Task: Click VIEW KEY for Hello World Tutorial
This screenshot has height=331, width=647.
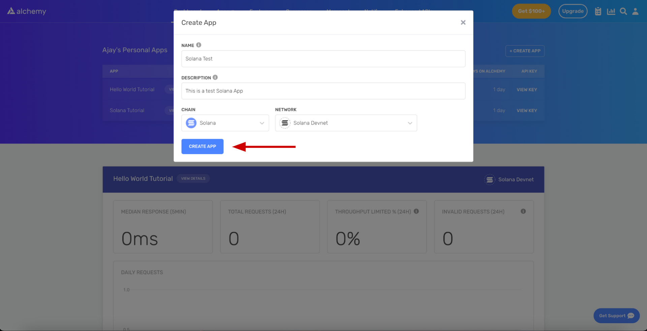Action: (527, 90)
